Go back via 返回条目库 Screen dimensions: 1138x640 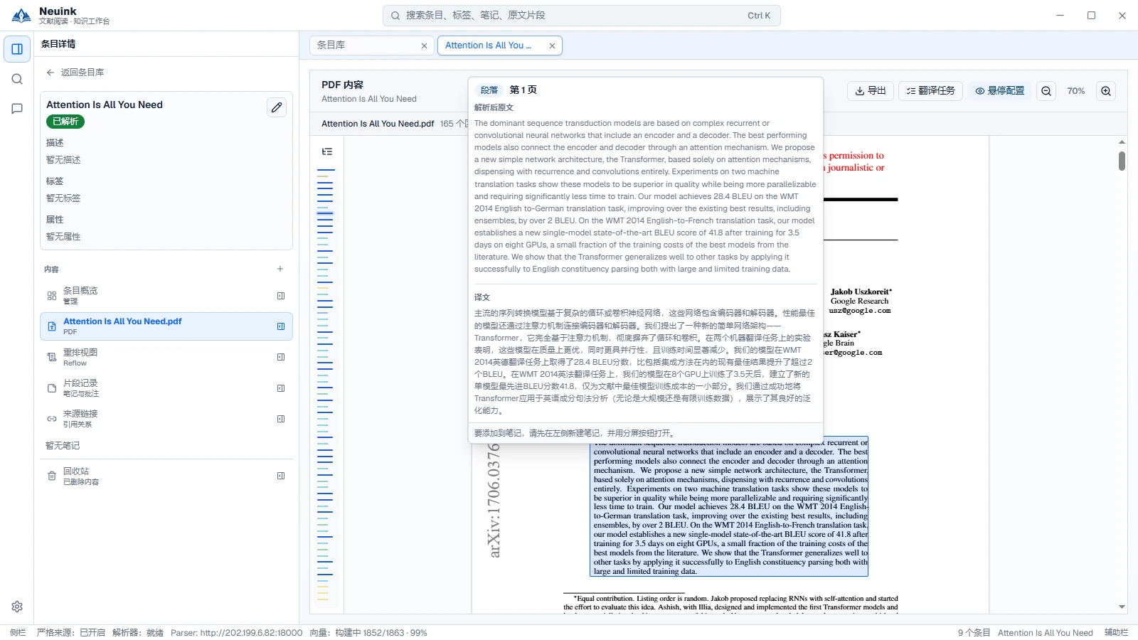point(75,73)
